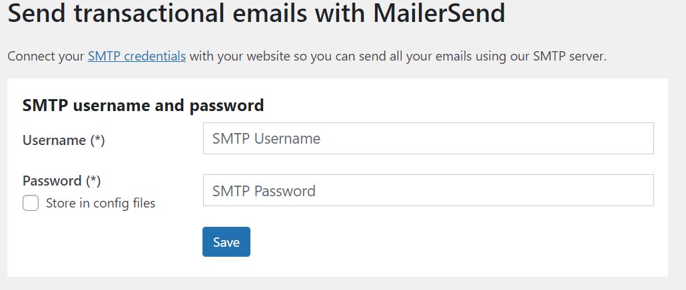Click the "Password (*)" field label

(x=61, y=180)
